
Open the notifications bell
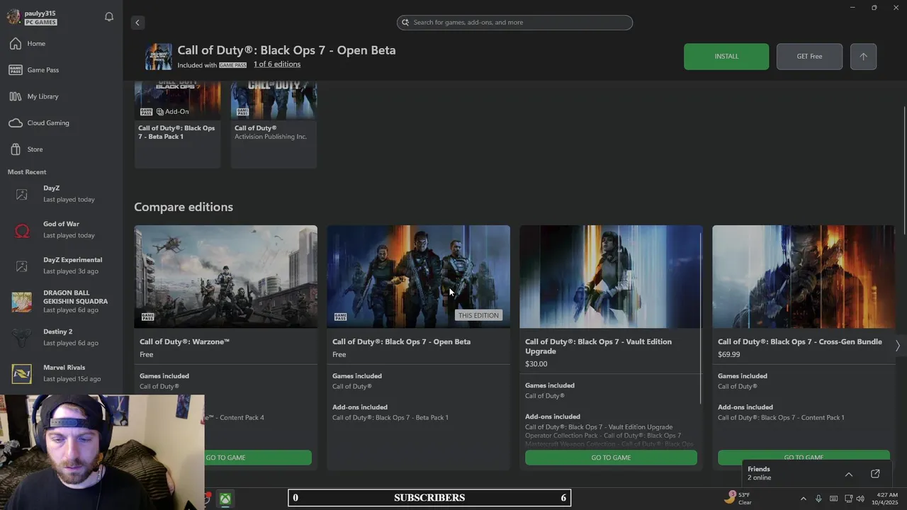pyautogui.click(x=109, y=17)
